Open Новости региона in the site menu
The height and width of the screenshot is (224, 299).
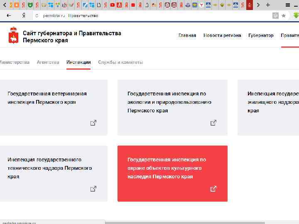pos(222,35)
